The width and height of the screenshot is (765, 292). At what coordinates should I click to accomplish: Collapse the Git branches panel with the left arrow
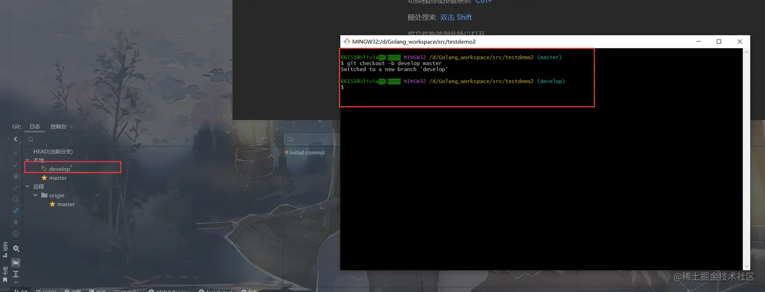(x=16, y=139)
